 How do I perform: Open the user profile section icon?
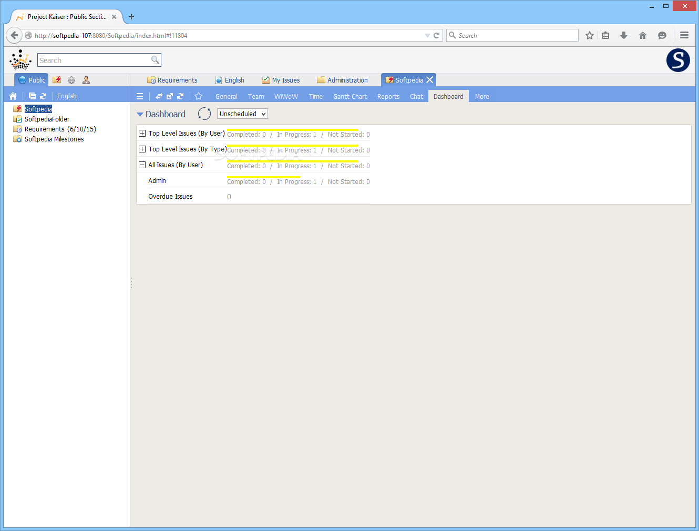[86, 80]
